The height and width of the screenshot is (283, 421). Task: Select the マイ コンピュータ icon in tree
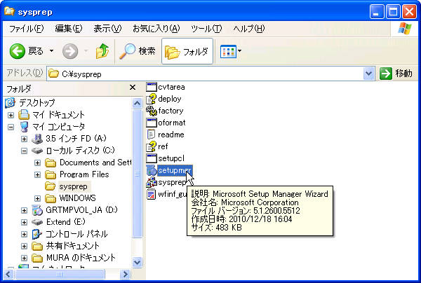(24, 127)
